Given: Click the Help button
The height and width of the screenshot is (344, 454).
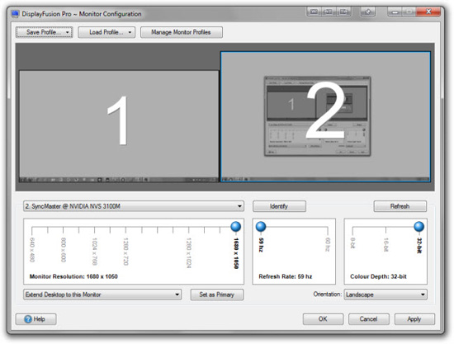Looking at the screenshot, I should point(35,319).
